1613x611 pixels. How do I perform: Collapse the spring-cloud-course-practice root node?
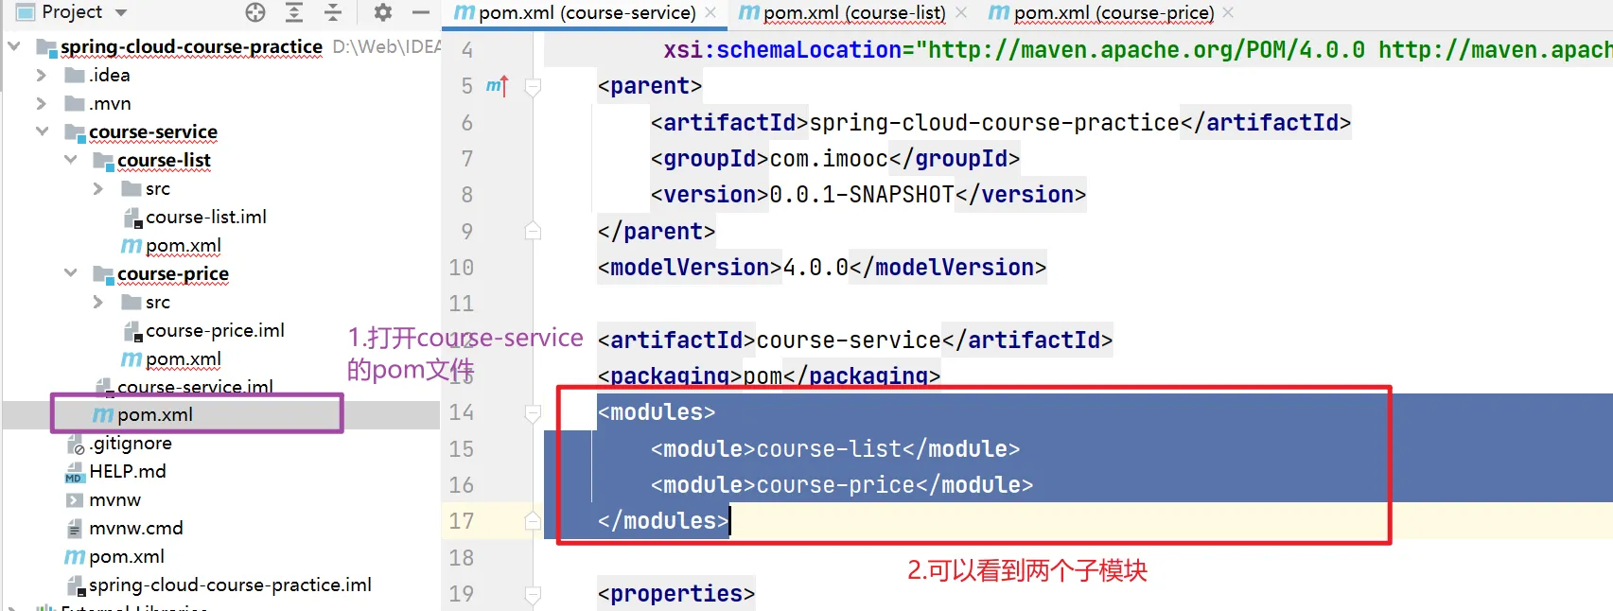pyautogui.click(x=14, y=46)
